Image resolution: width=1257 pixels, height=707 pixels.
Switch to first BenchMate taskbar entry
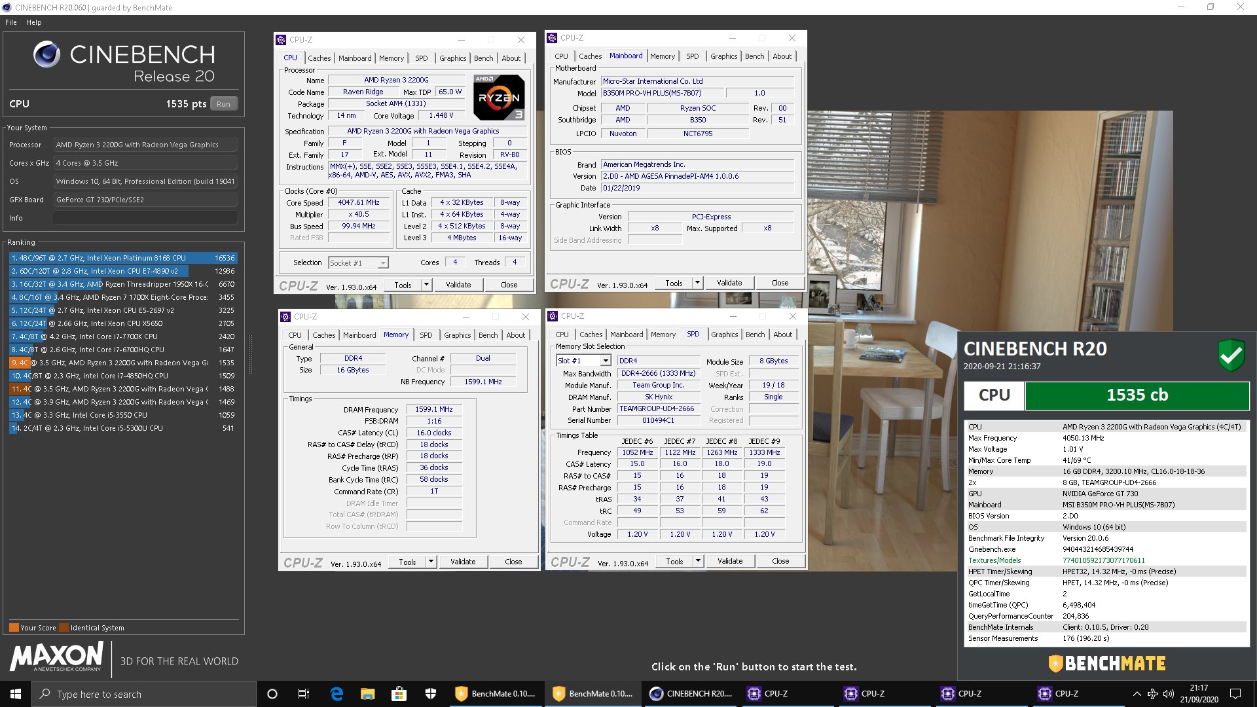(x=496, y=694)
